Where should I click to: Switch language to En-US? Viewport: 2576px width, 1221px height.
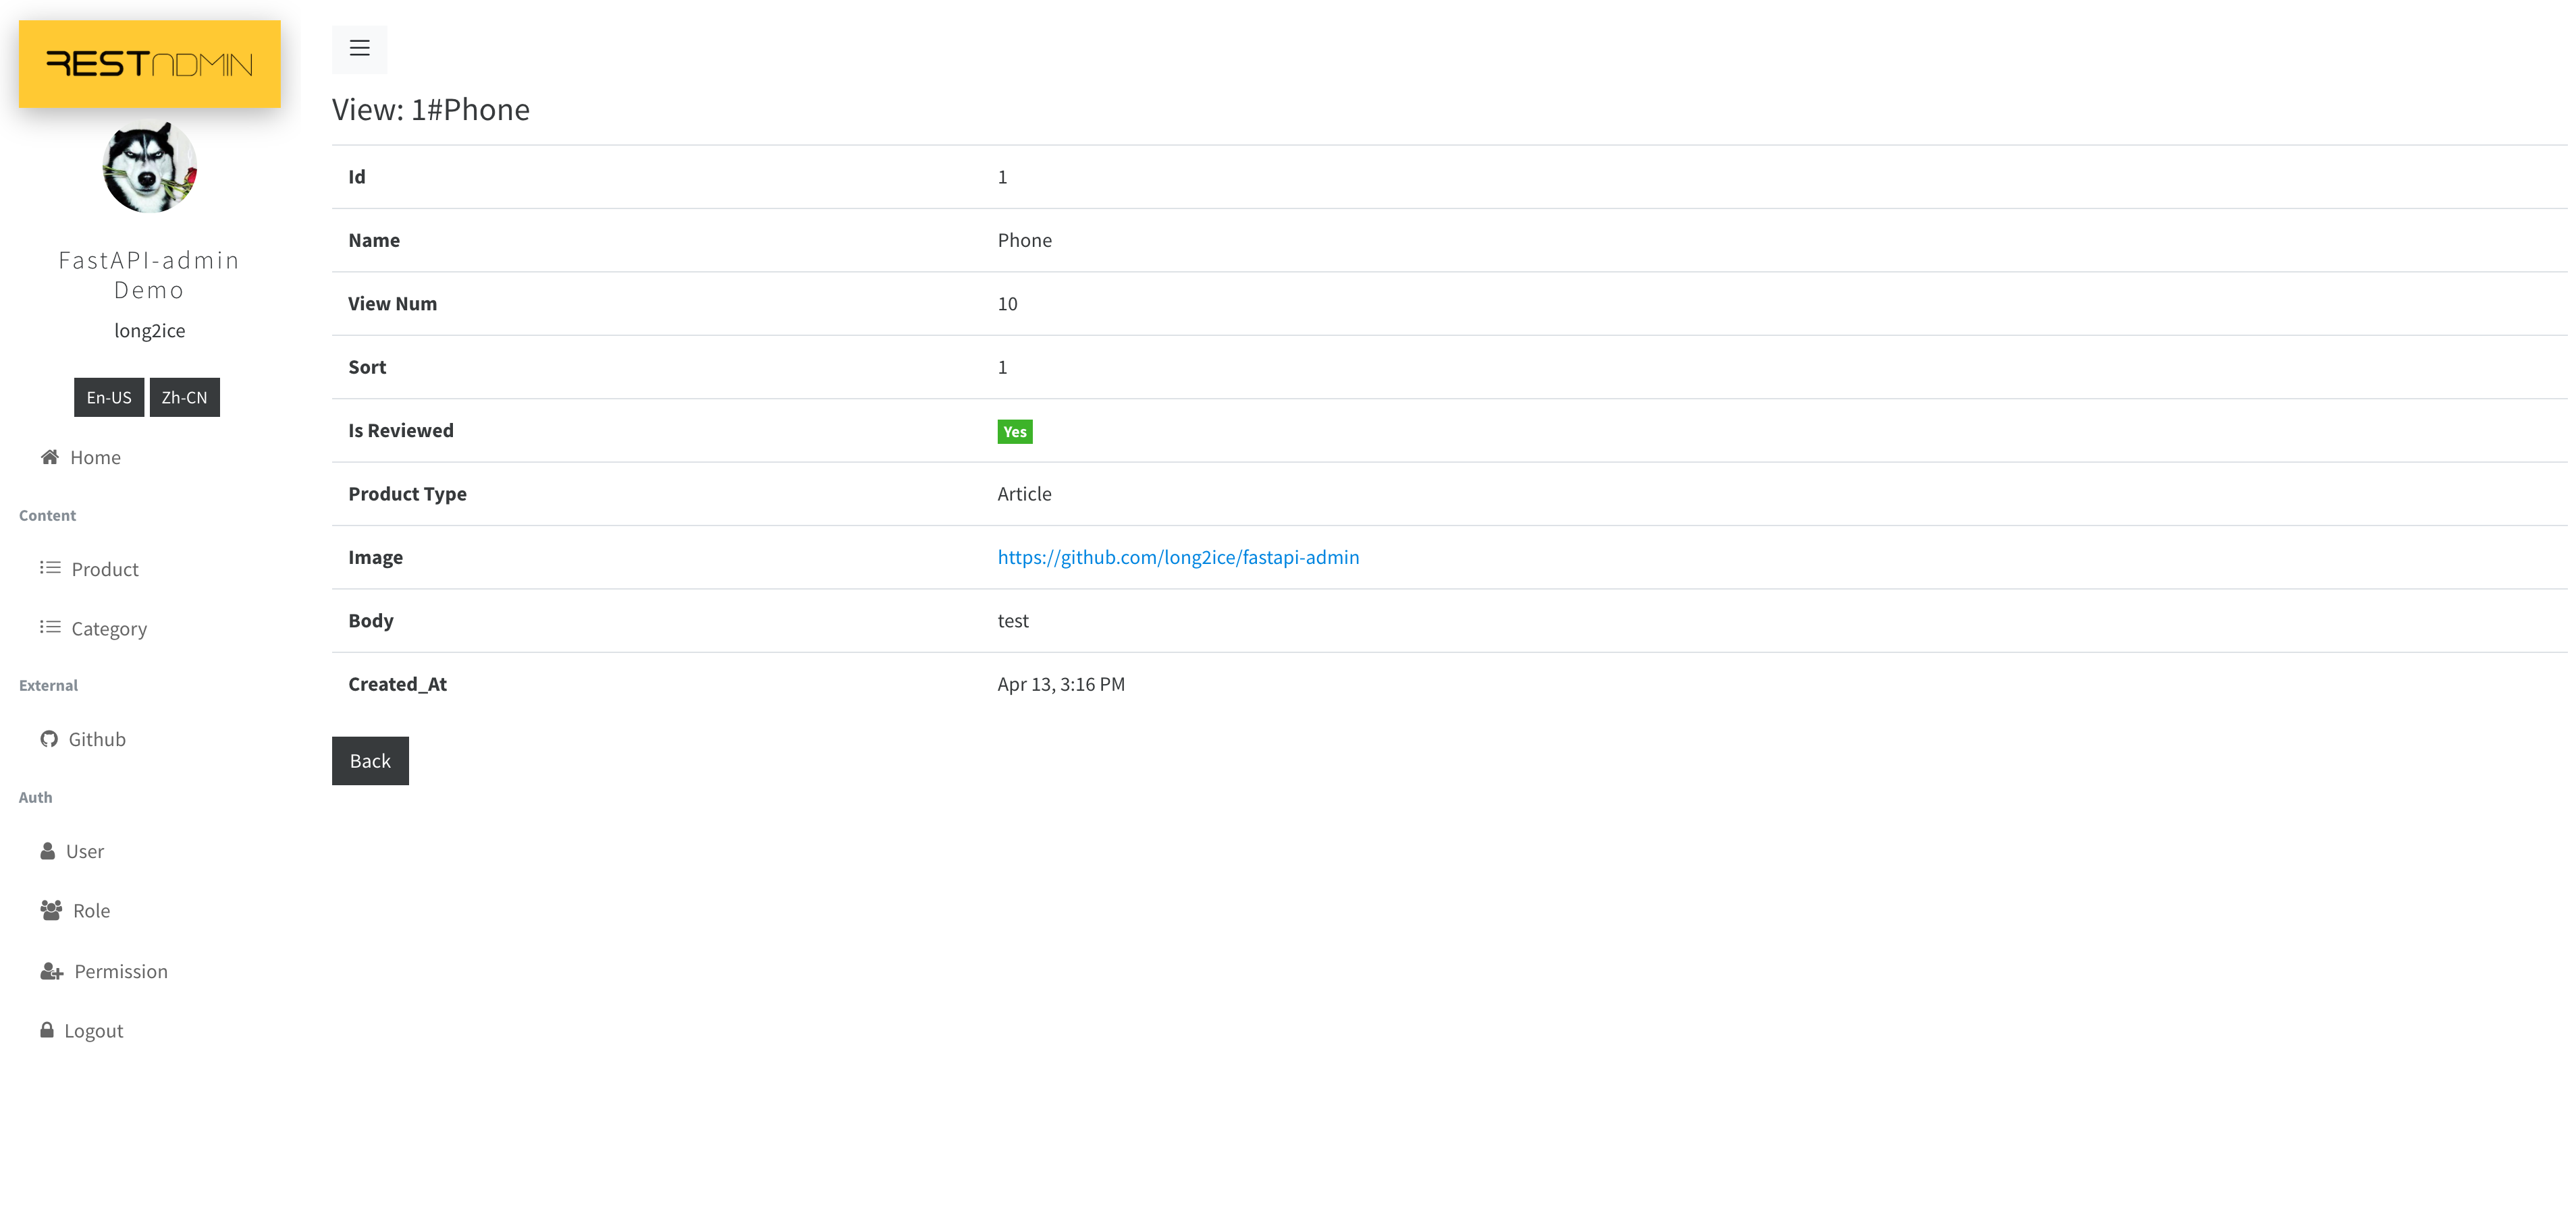[x=109, y=397]
